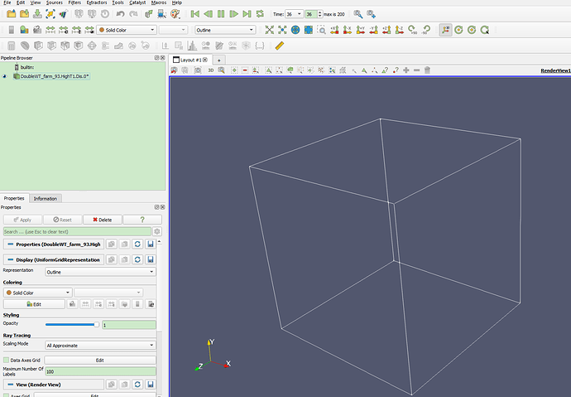The image size is (571, 397).
Task: Open the Scaling Mode dropdown
Action: [99, 344]
